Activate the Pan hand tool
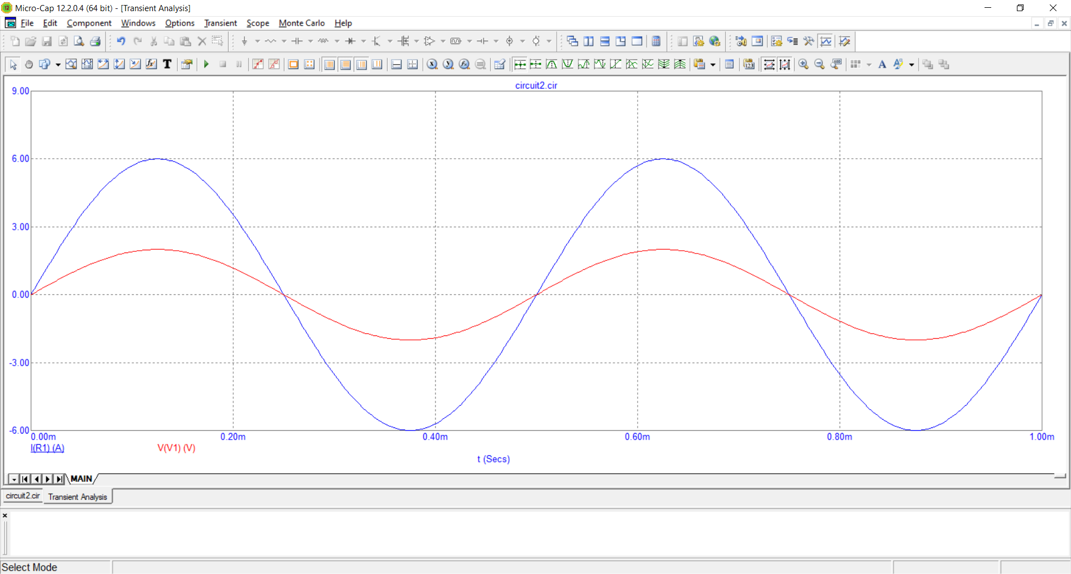 coord(29,64)
